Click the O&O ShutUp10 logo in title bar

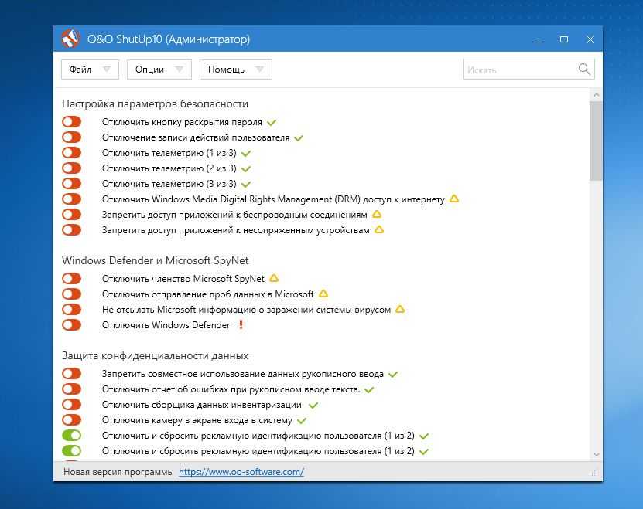(70, 39)
